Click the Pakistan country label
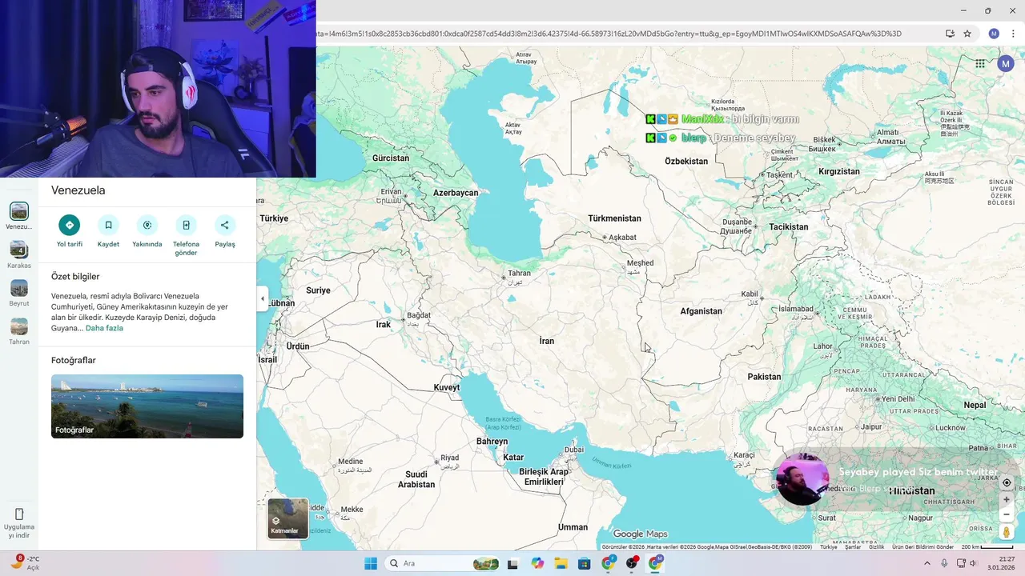Screen dimensions: 1025x576 point(764,377)
